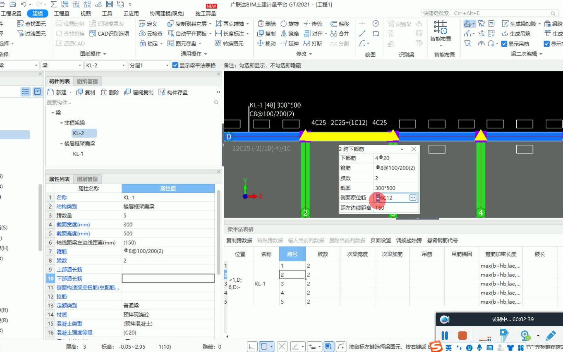Image resolution: width=563 pixels, height=352 pixels.
Task: Toggle 显示梁平法表格 checkbox
Action: point(175,65)
